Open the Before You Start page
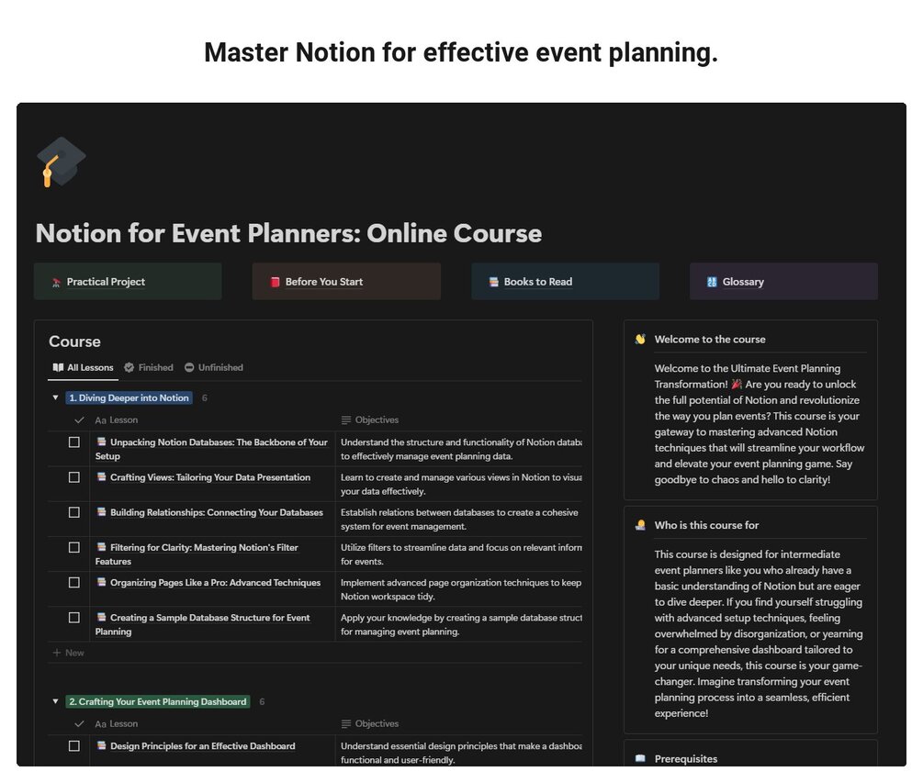The width and height of the screenshot is (923, 783). pos(346,282)
